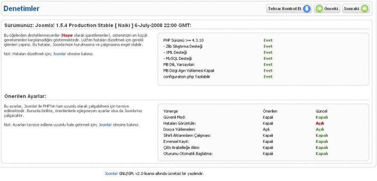Click the Yönerge column header
The image size is (377, 181).
pyautogui.click(x=170, y=111)
